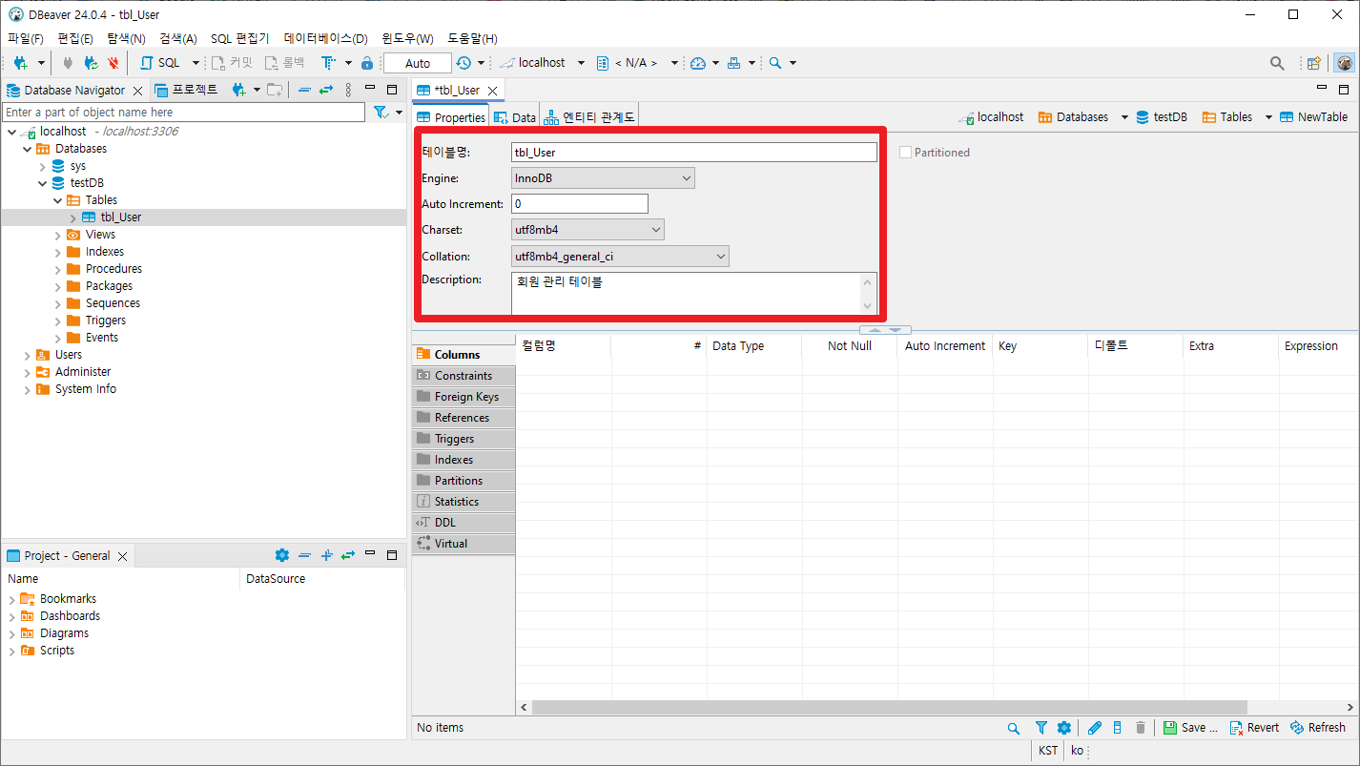
Task: Open Database Navigator view menu dots
Action: (x=348, y=90)
